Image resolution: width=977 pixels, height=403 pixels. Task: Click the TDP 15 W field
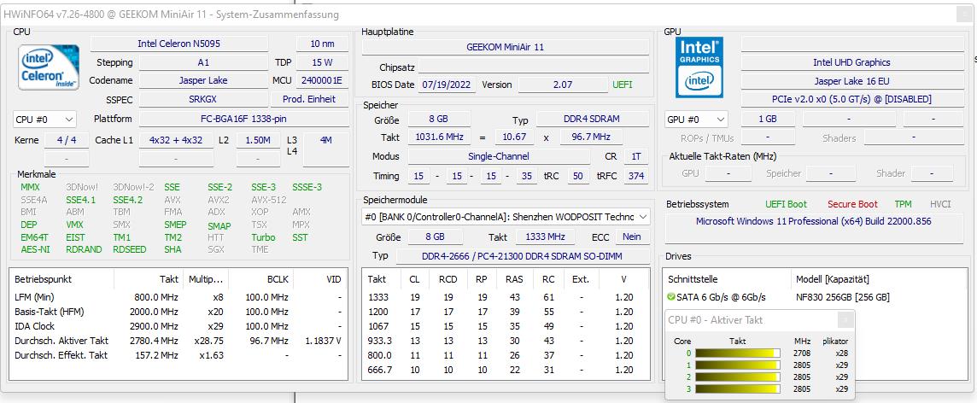pyautogui.click(x=322, y=62)
